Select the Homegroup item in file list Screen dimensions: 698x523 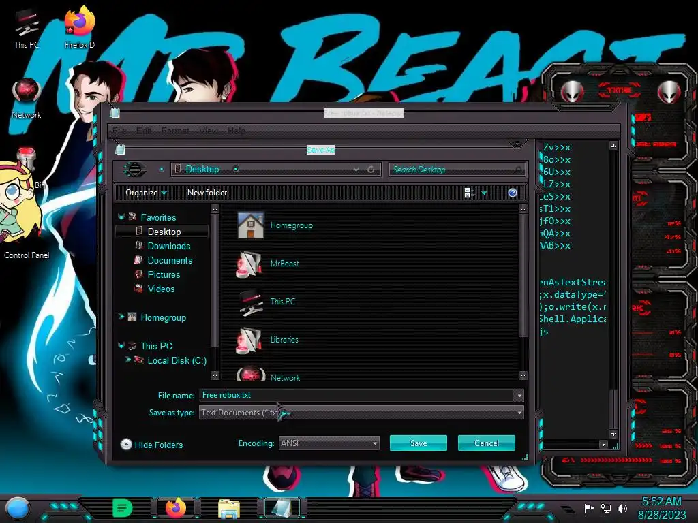tap(275, 225)
